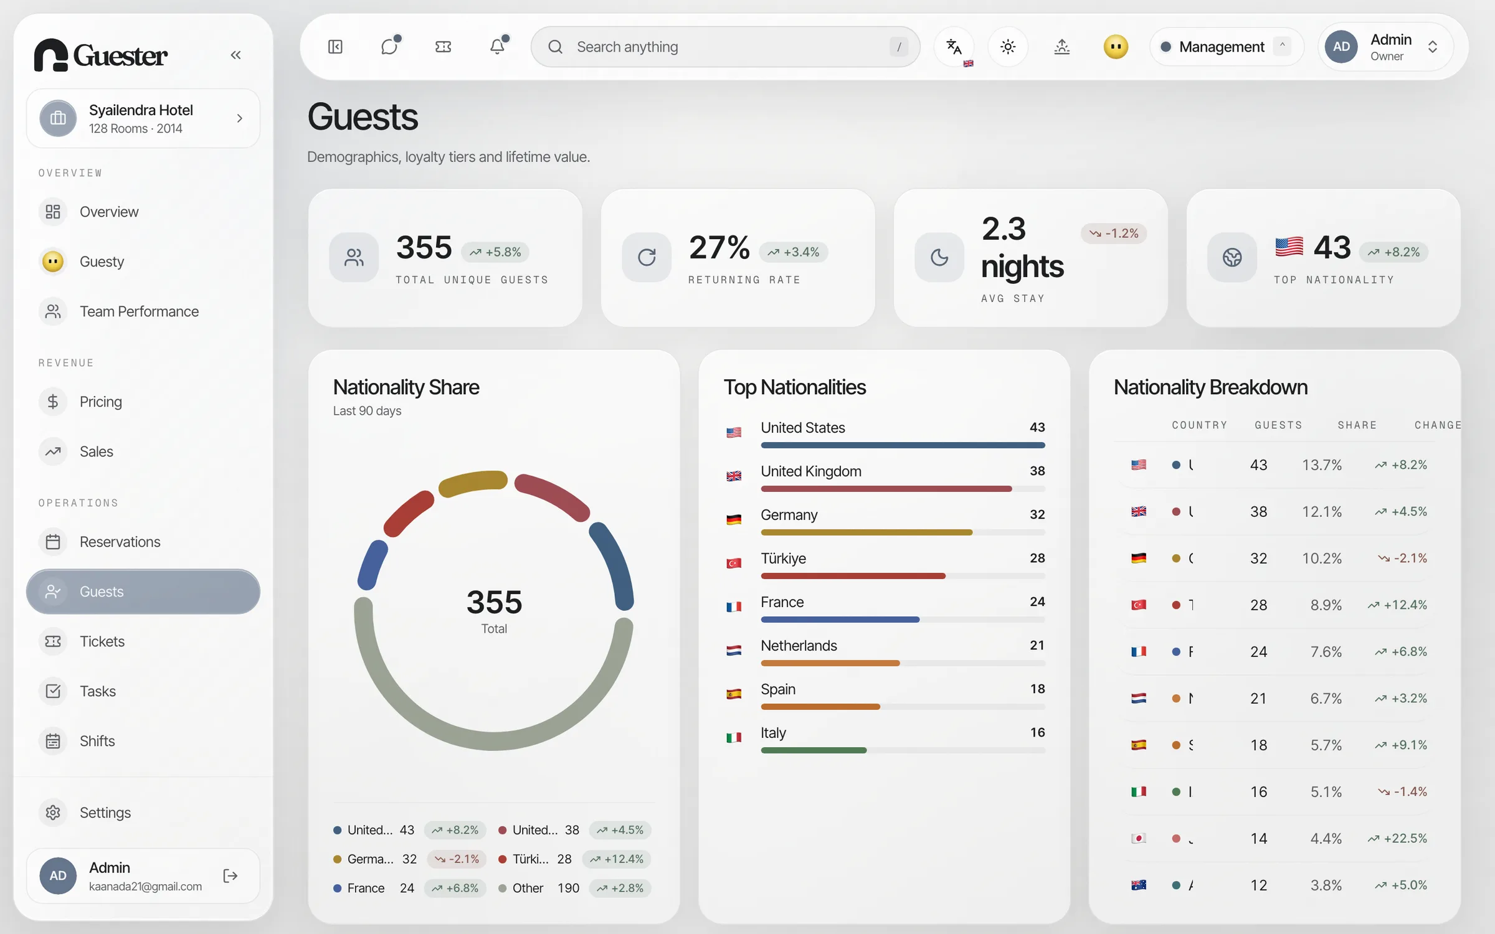Screen dimensions: 1495x934
Task: Sort by CHANGE column header
Action: [1437, 425]
